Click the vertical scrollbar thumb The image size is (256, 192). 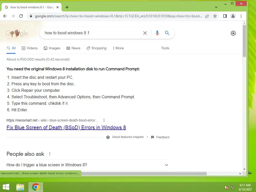(x=244, y=41)
